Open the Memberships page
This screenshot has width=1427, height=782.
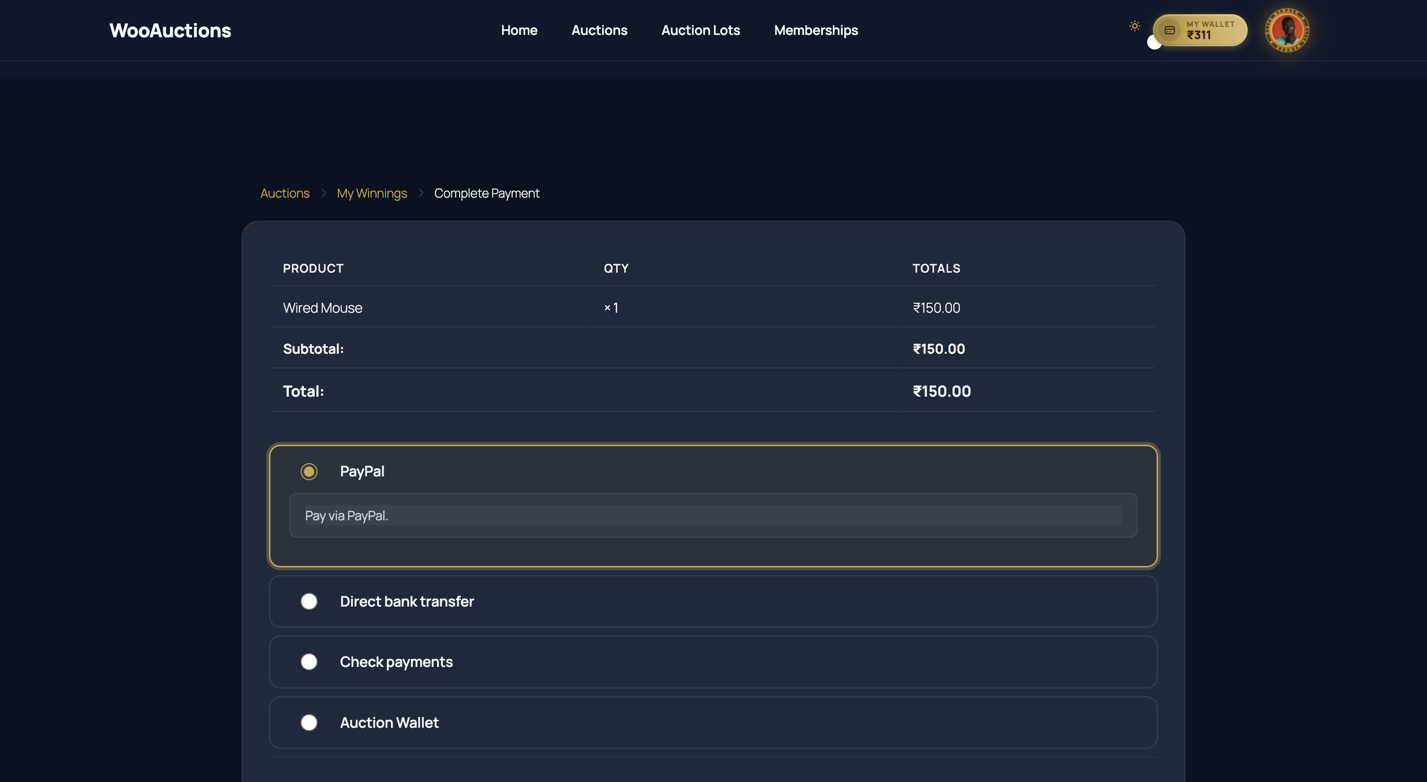[x=815, y=31]
